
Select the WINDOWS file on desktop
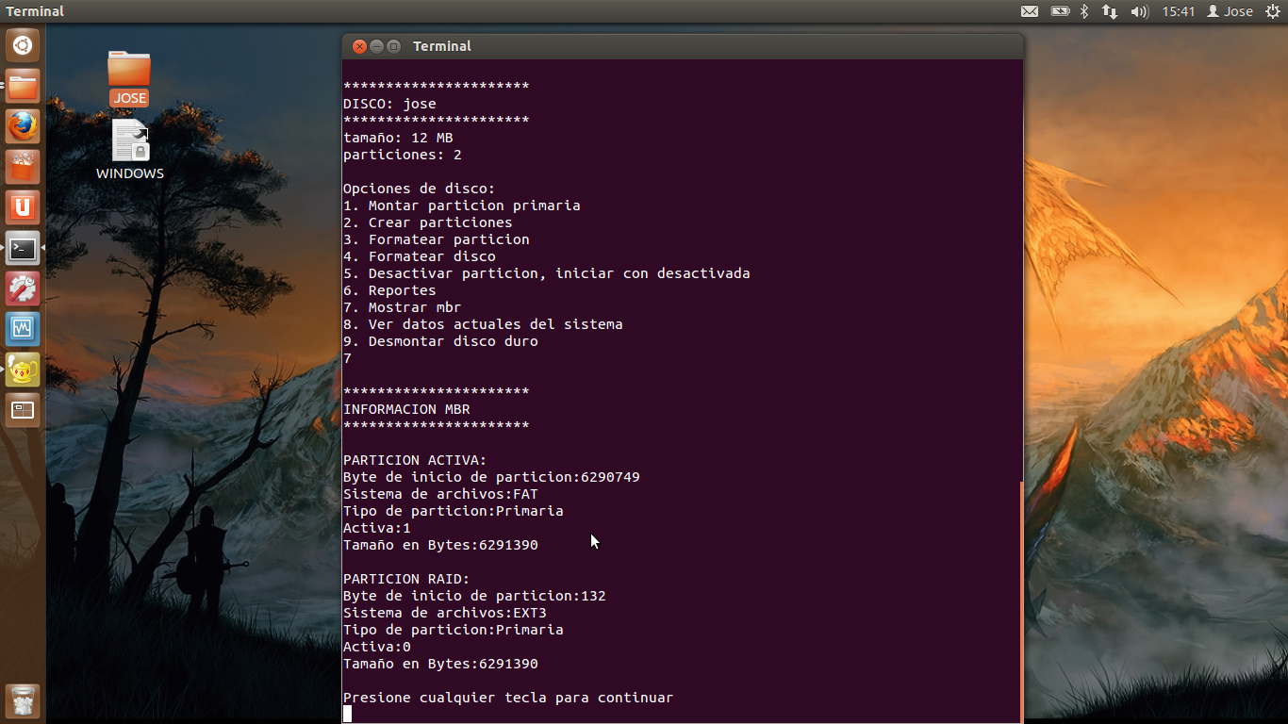click(130, 149)
